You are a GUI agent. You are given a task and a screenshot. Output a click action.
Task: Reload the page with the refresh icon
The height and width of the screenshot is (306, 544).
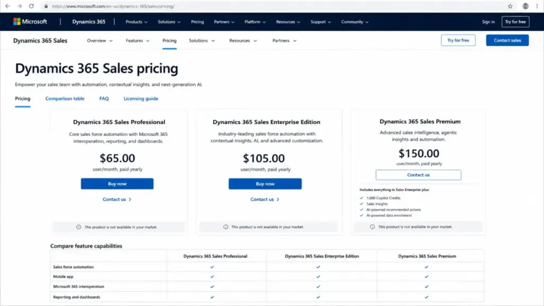click(31, 6)
